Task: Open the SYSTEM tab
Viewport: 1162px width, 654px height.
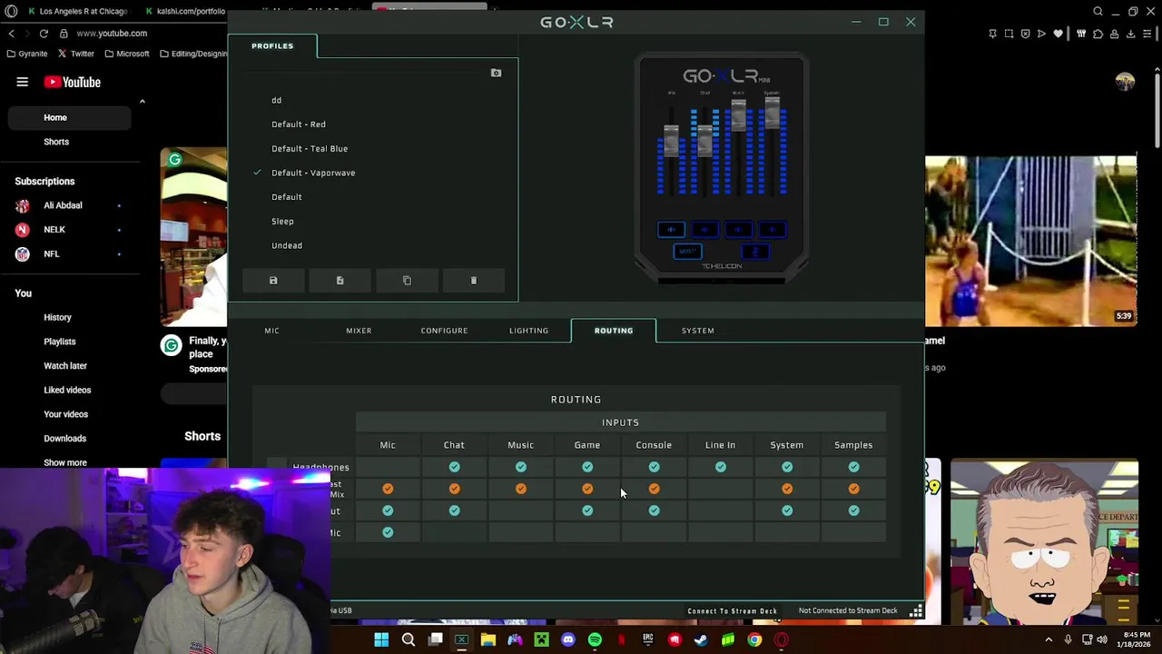Action: [698, 331]
